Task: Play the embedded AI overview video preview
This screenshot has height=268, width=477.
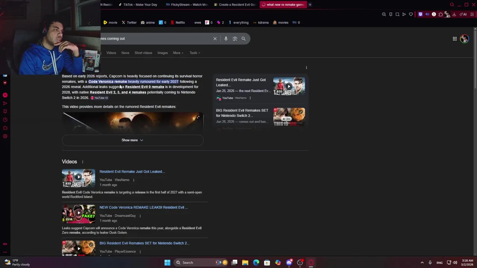Action: 133,123
